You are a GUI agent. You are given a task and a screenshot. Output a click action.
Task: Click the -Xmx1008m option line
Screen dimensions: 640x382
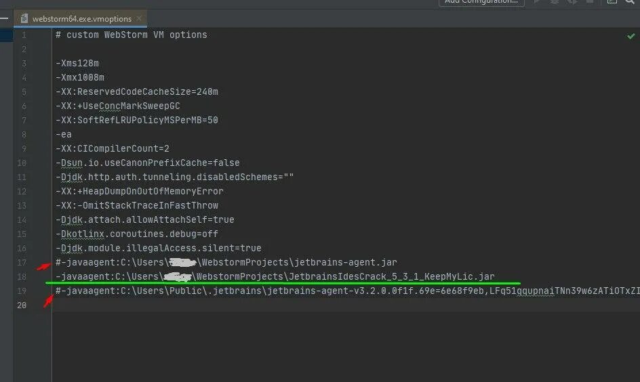pos(80,78)
